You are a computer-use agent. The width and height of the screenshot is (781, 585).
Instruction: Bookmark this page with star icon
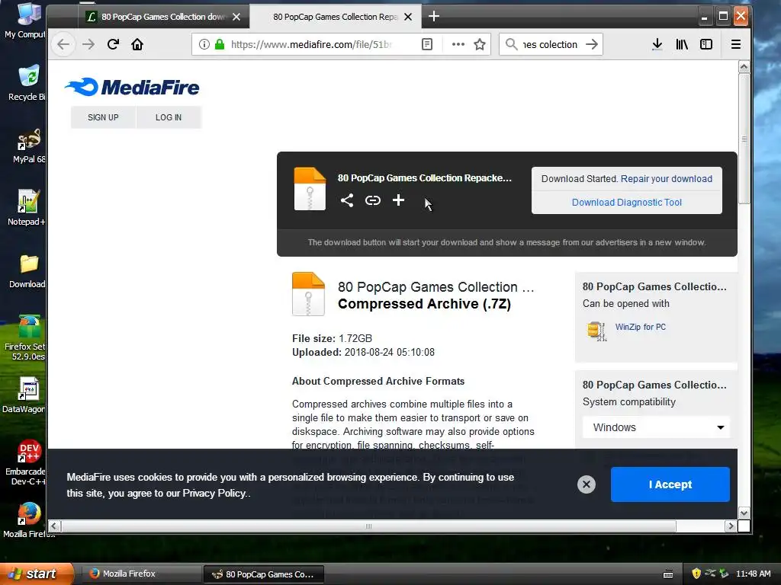coord(480,44)
